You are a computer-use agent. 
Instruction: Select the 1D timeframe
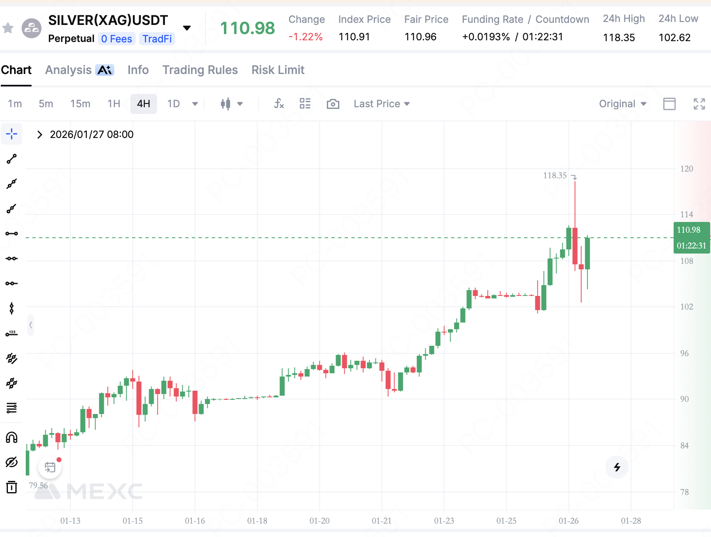point(173,104)
